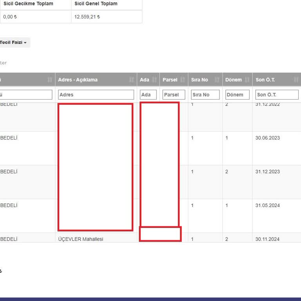The height and width of the screenshot is (301, 301).
Task: Click the Ada filter input field
Action: click(148, 94)
